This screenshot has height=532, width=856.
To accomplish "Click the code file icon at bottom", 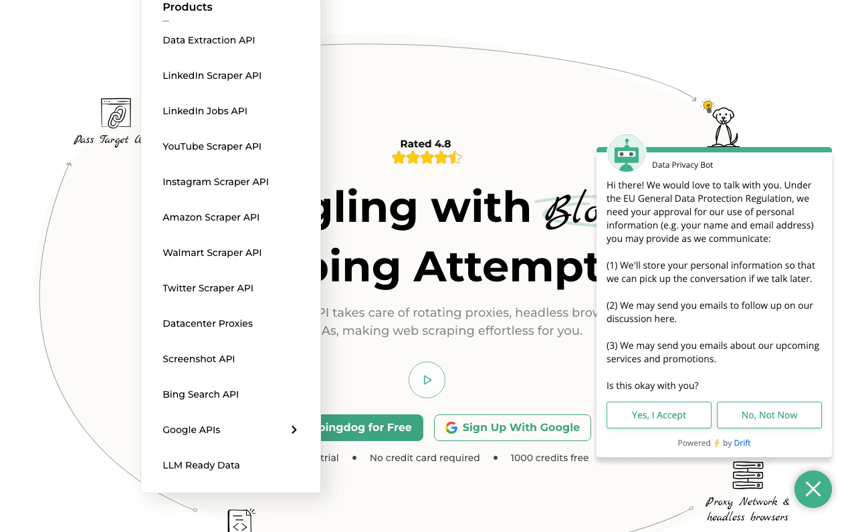I will coord(241,521).
